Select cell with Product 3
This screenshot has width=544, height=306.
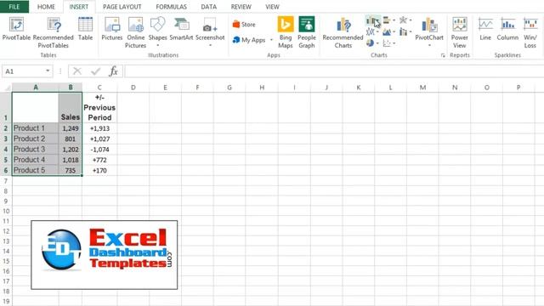(x=35, y=150)
